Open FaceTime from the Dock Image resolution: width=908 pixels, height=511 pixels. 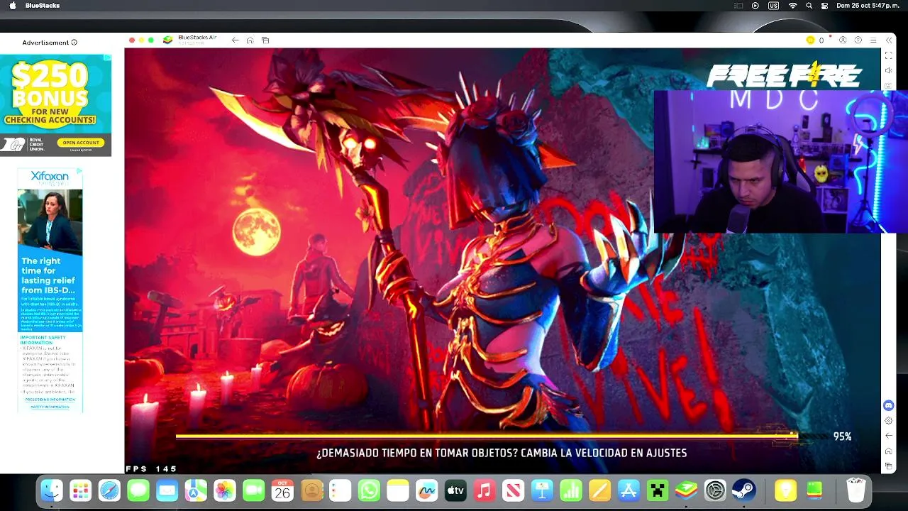pyautogui.click(x=254, y=490)
